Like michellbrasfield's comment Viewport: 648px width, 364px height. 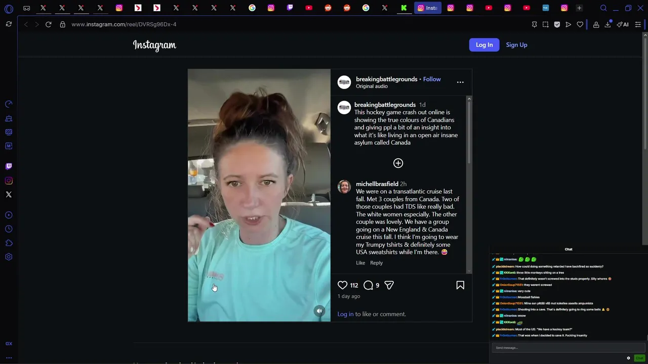tap(360, 263)
